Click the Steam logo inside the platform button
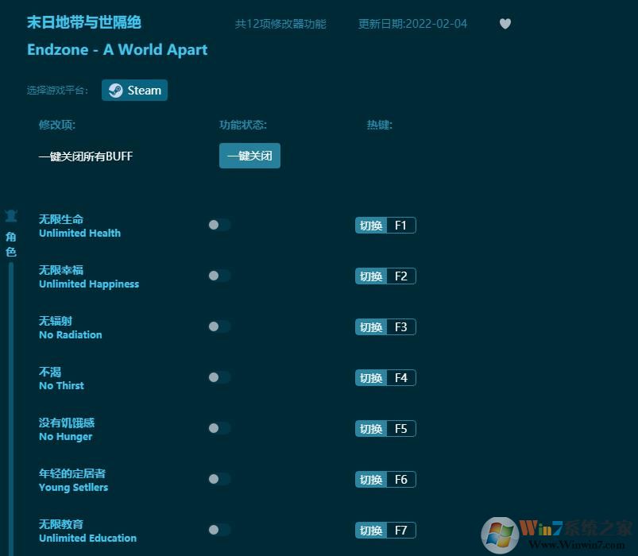The height and width of the screenshot is (556, 638). (115, 90)
